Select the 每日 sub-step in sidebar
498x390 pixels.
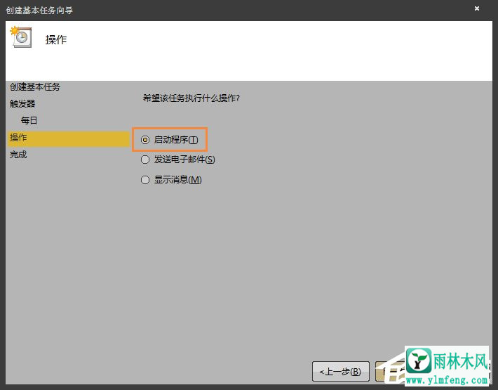coord(29,121)
